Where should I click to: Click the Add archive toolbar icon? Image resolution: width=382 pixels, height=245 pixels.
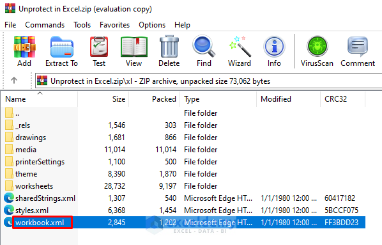click(24, 47)
